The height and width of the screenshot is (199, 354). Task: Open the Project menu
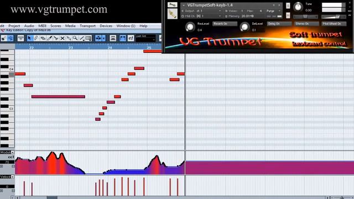click(x=14, y=26)
